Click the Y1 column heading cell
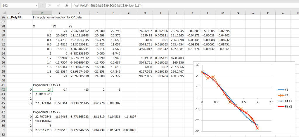The image size is (299, 137). tap(60, 26)
